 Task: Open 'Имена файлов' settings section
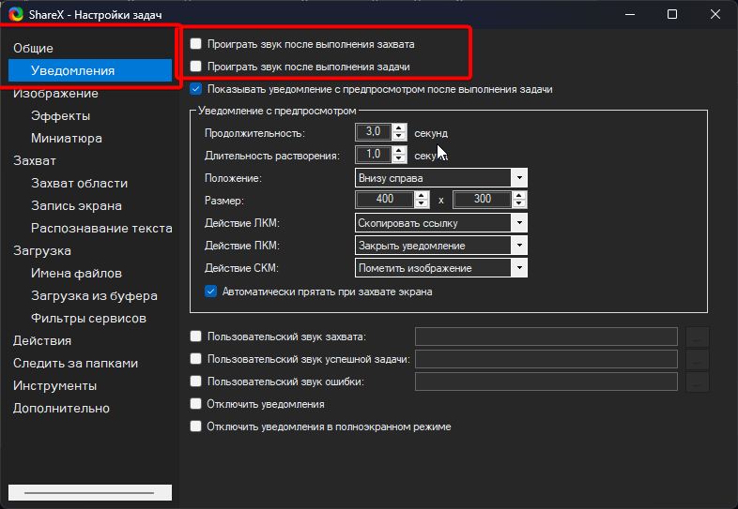click(x=76, y=273)
